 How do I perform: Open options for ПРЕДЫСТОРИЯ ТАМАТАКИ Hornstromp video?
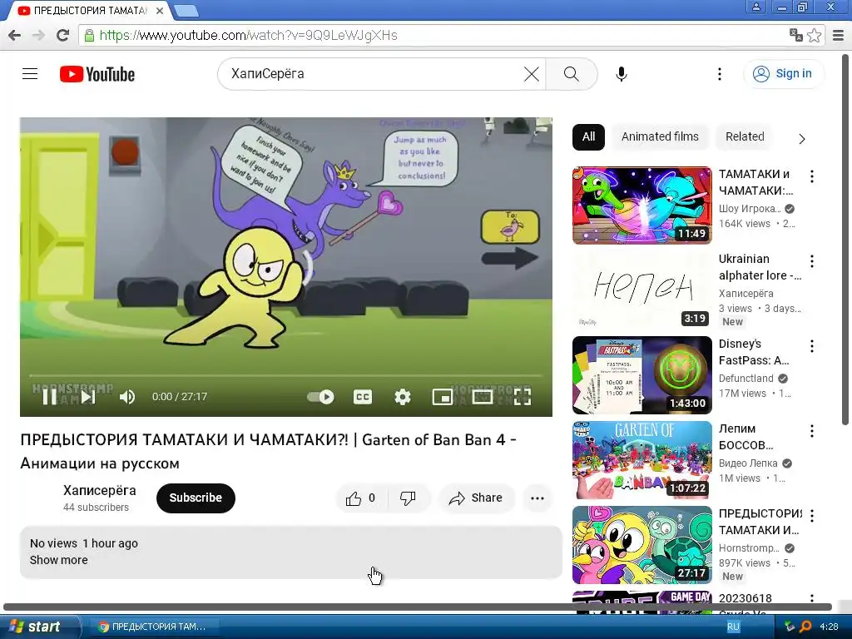point(812,516)
